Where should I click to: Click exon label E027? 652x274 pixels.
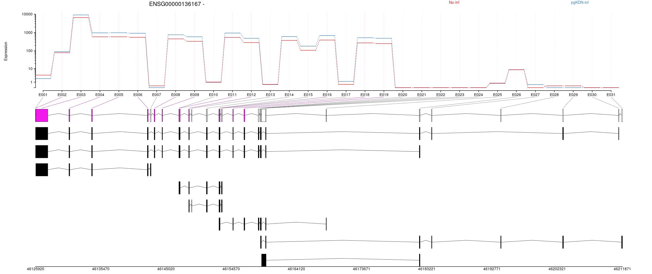(x=535, y=95)
